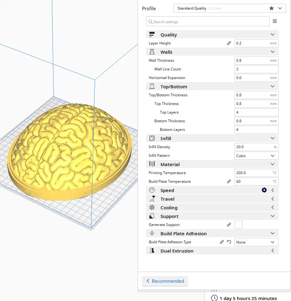Click the Travel section icon
Viewport: 291px width, 301px height.
(152, 199)
